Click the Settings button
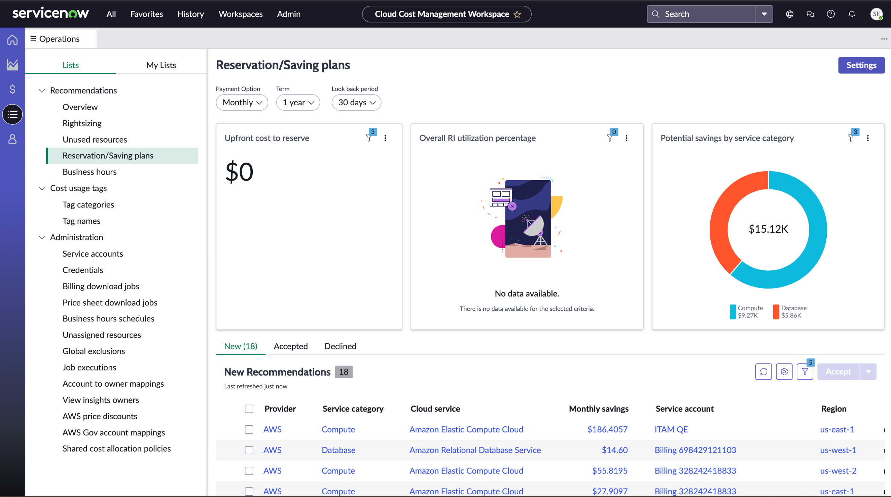 [x=861, y=65]
